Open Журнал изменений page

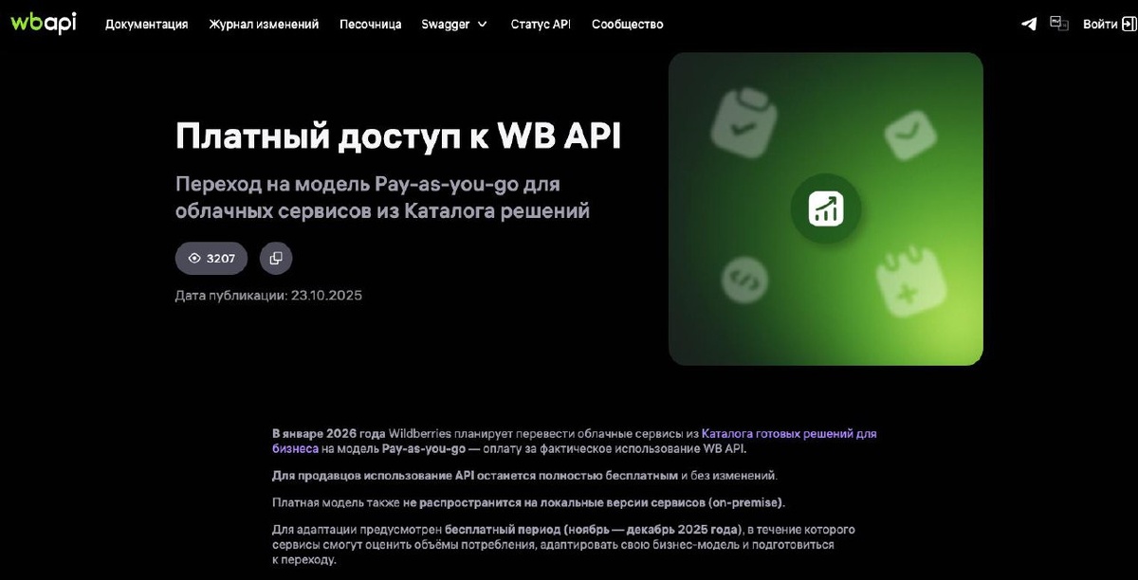264,24
